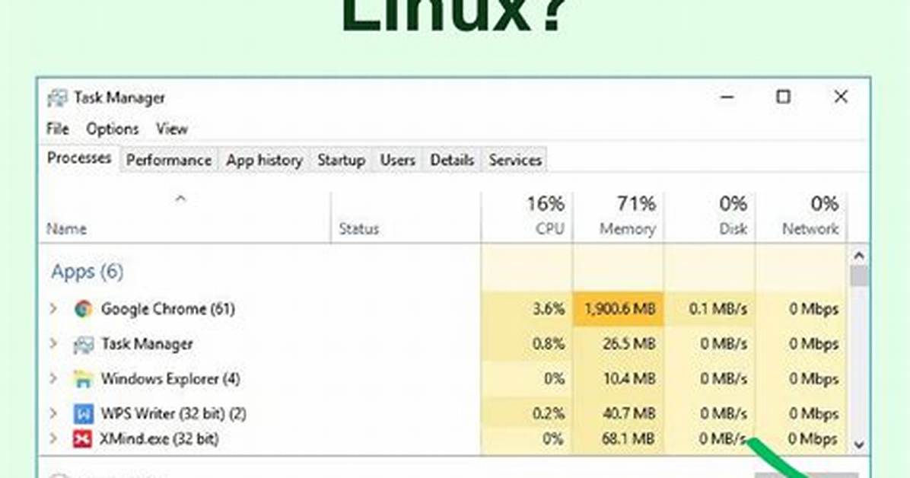The image size is (910, 478).
Task: Click the 0.1 MB/s disk cell
Action: point(710,309)
